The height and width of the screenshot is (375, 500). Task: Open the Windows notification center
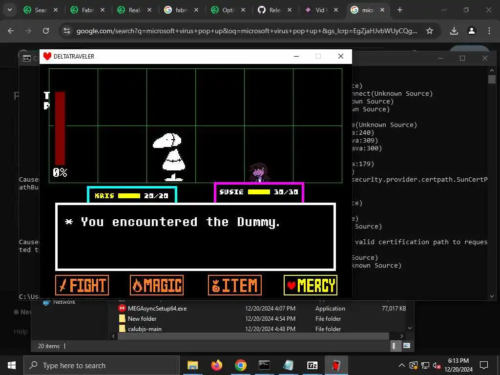click(x=484, y=365)
